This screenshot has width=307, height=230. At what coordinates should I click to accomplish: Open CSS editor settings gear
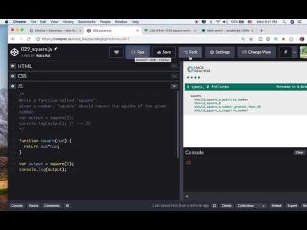tap(13, 76)
